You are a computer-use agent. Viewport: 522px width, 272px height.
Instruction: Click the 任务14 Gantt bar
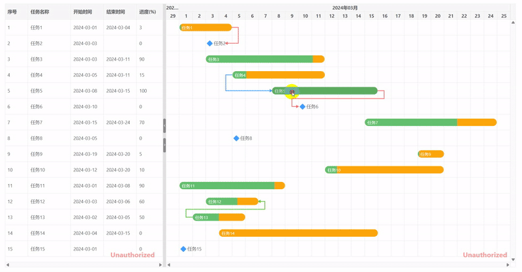point(298,233)
